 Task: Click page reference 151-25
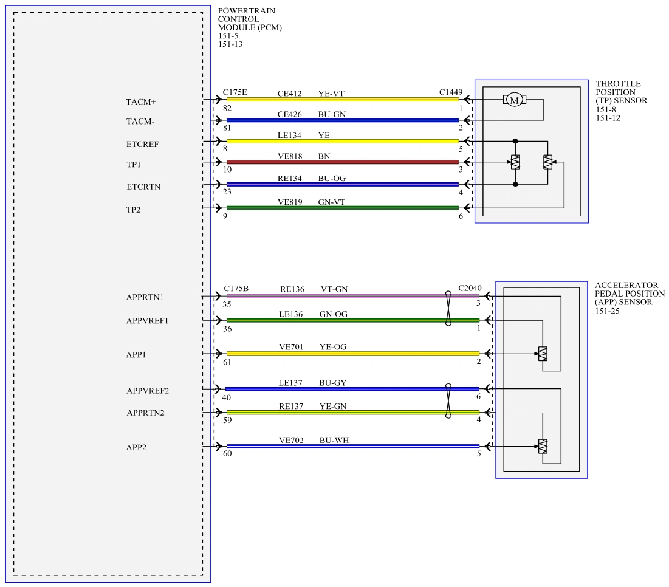pos(607,311)
